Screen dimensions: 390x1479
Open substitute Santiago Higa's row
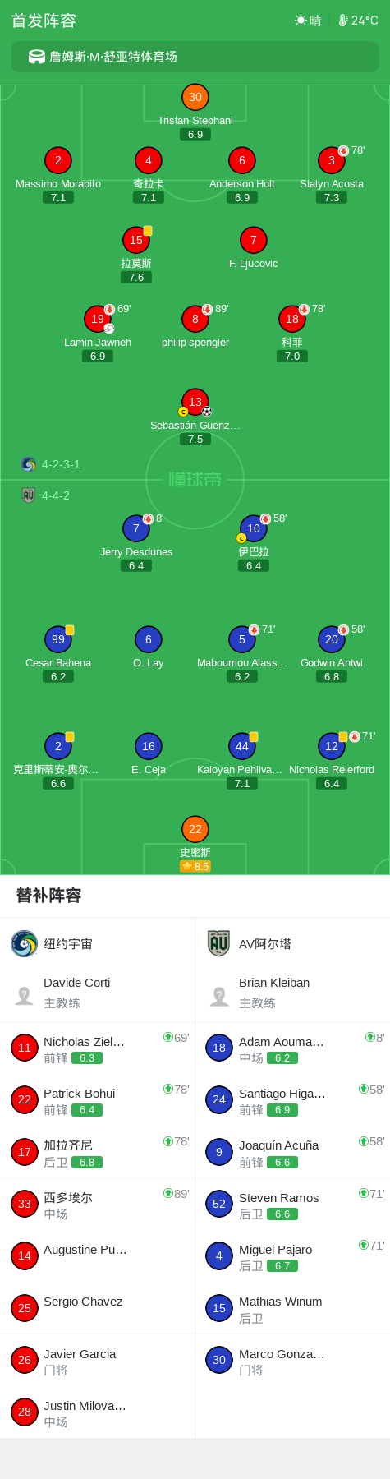[292, 1100]
